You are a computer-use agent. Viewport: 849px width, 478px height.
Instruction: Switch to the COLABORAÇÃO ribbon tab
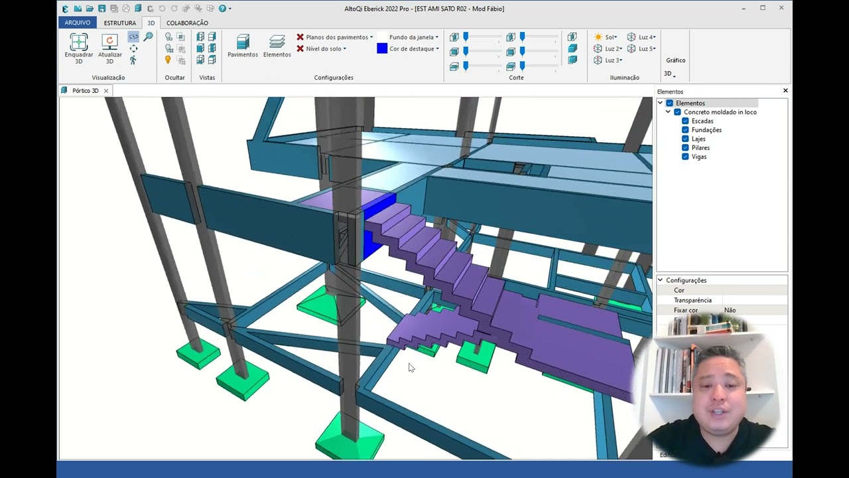(x=187, y=23)
